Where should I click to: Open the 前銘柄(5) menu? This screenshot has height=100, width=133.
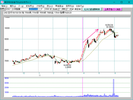coord(30,6)
